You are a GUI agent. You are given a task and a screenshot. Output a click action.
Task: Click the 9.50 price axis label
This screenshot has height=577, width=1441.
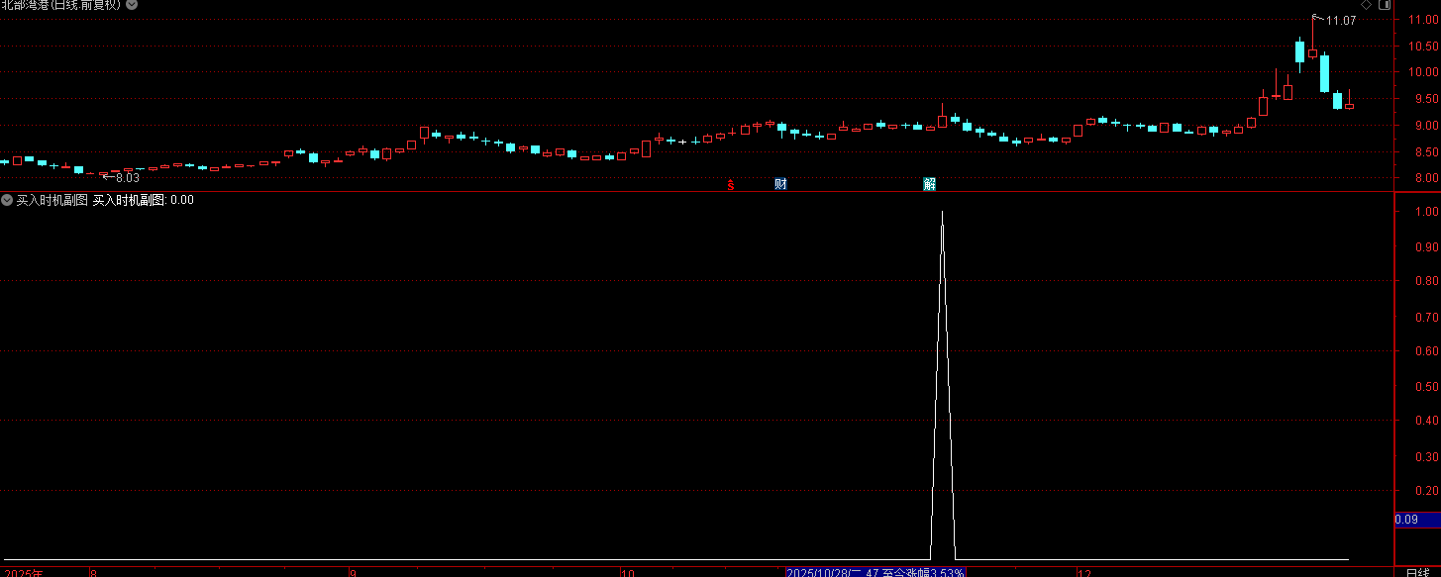[1425, 99]
